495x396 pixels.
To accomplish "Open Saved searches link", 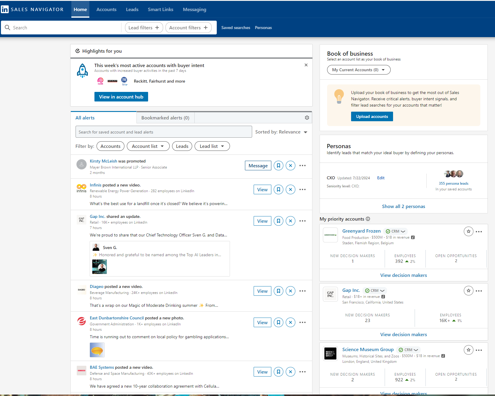I will (x=236, y=28).
